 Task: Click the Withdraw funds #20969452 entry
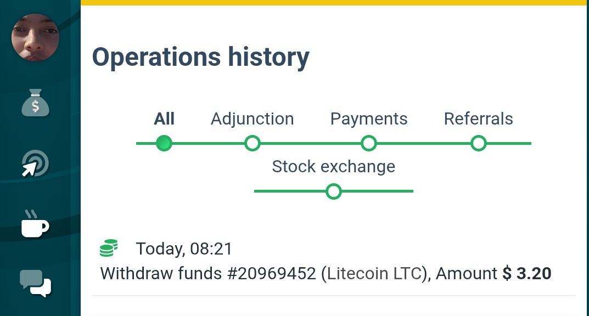208,273
